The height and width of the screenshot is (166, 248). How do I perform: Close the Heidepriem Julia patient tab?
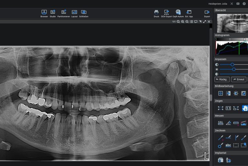(232, 4)
